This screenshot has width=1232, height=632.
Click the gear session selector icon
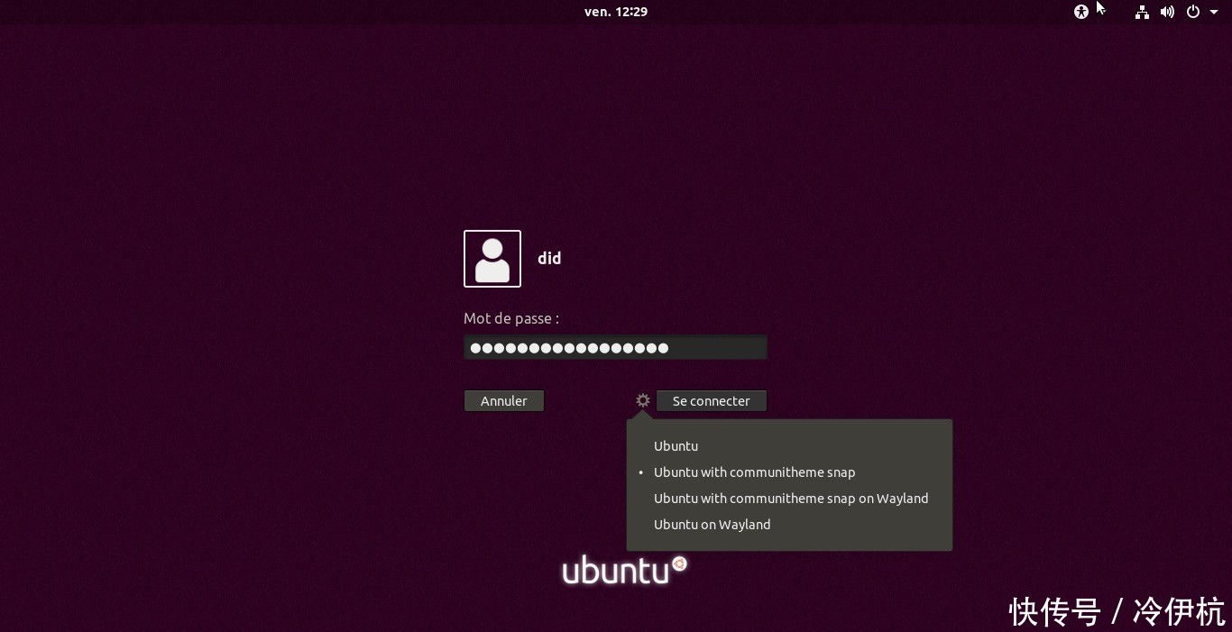click(x=642, y=400)
